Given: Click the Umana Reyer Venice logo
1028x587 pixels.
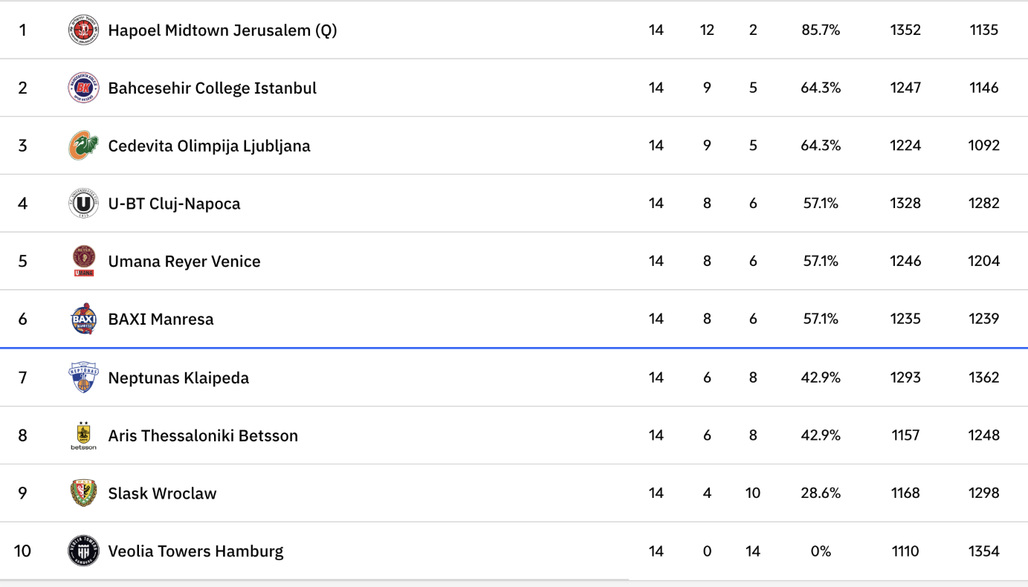Looking at the screenshot, I should [83, 261].
